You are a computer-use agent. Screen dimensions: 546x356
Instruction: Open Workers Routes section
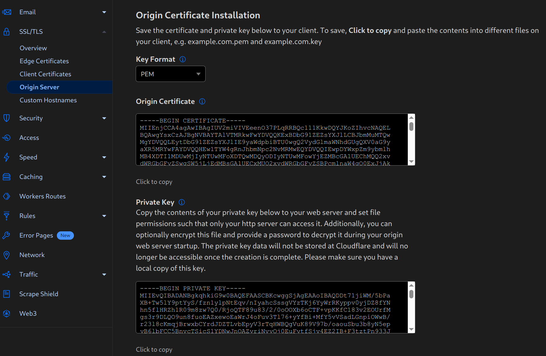(x=43, y=196)
